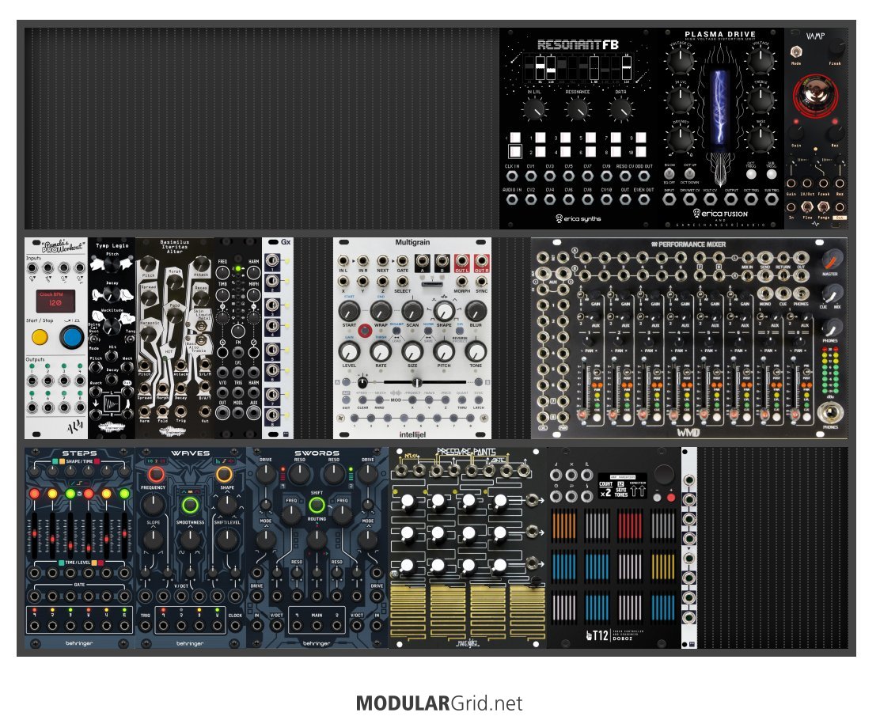This screenshot has height=720, width=880.
Task: Click the SHAPE knob on Multigrain
Action: coord(444,311)
